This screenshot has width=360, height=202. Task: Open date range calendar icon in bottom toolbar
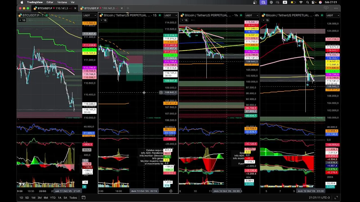84,198
